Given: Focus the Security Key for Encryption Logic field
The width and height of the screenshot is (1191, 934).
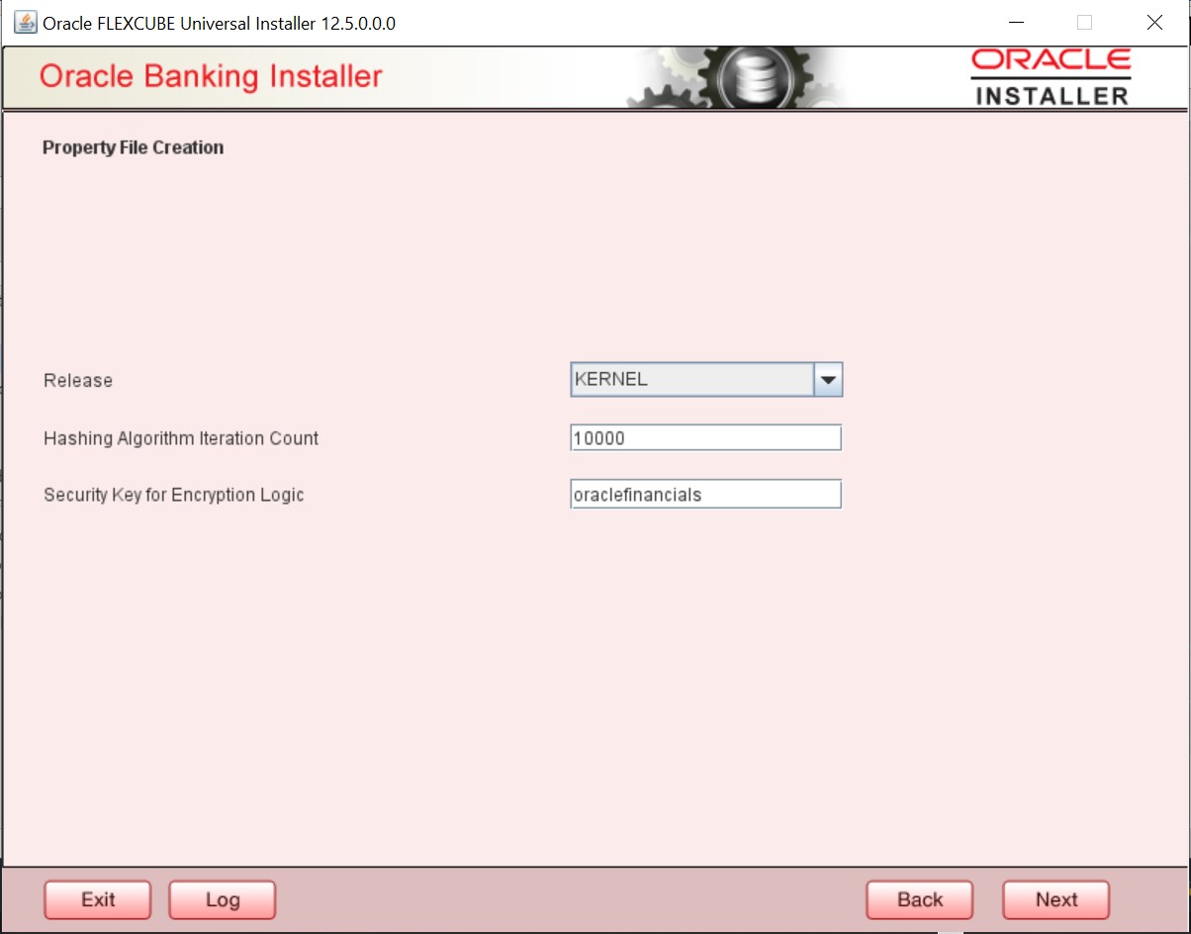Looking at the screenshot, I should click(x=705, y=494).
